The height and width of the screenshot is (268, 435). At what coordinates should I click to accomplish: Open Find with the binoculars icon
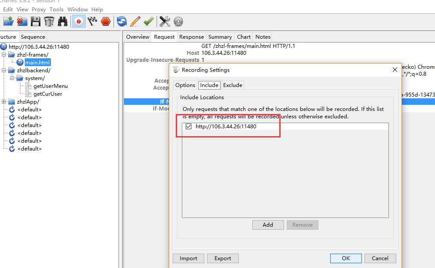click(x=63, y=21)
